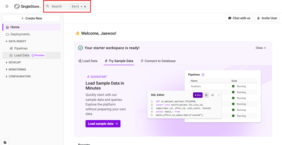
Task: Open Pipelines in the sidebar
Action: tap(31, 48)
